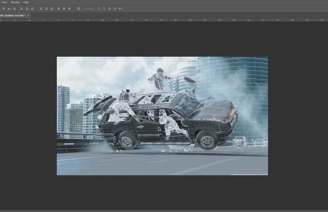Click Align bottom edges icon

click(x=15, y=9)
